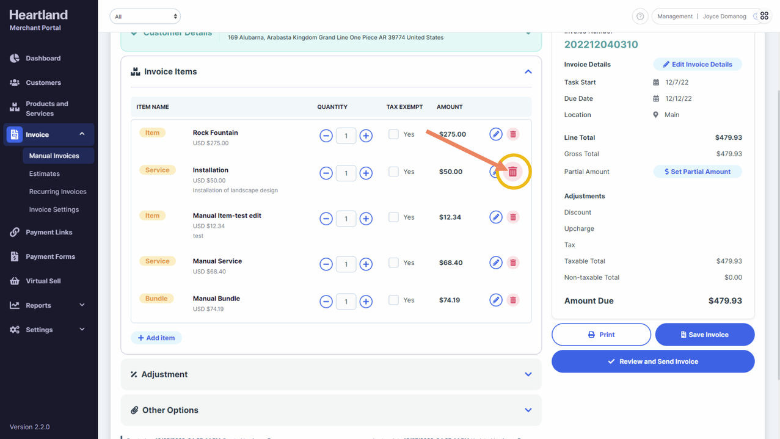Image resolution: width=780 pixels, height=439 pixels.
Task: Open the help question mark icon
Action: point(640,16)
